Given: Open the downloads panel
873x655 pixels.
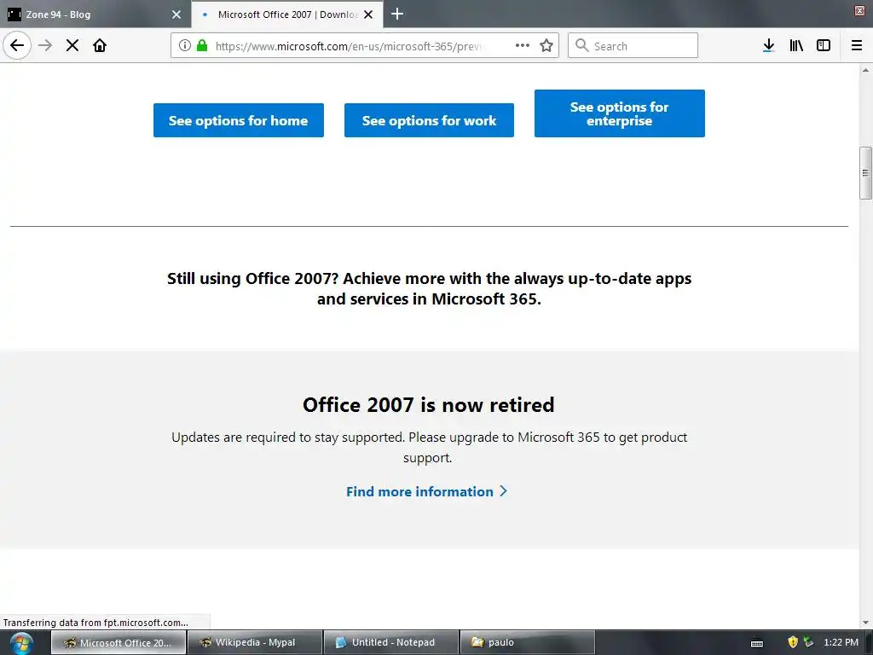Looking at the screenshot, I should 769,46.
